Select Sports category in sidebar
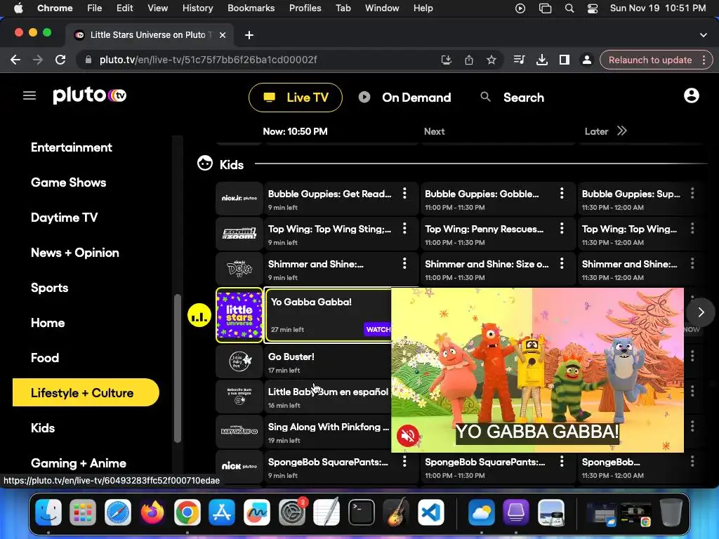 [50, 288]
